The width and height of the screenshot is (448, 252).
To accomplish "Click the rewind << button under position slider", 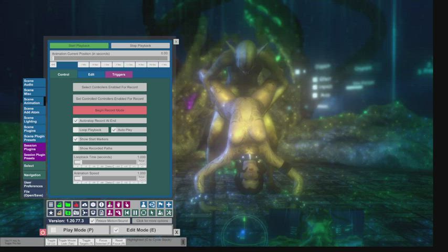I will [53, 65].
